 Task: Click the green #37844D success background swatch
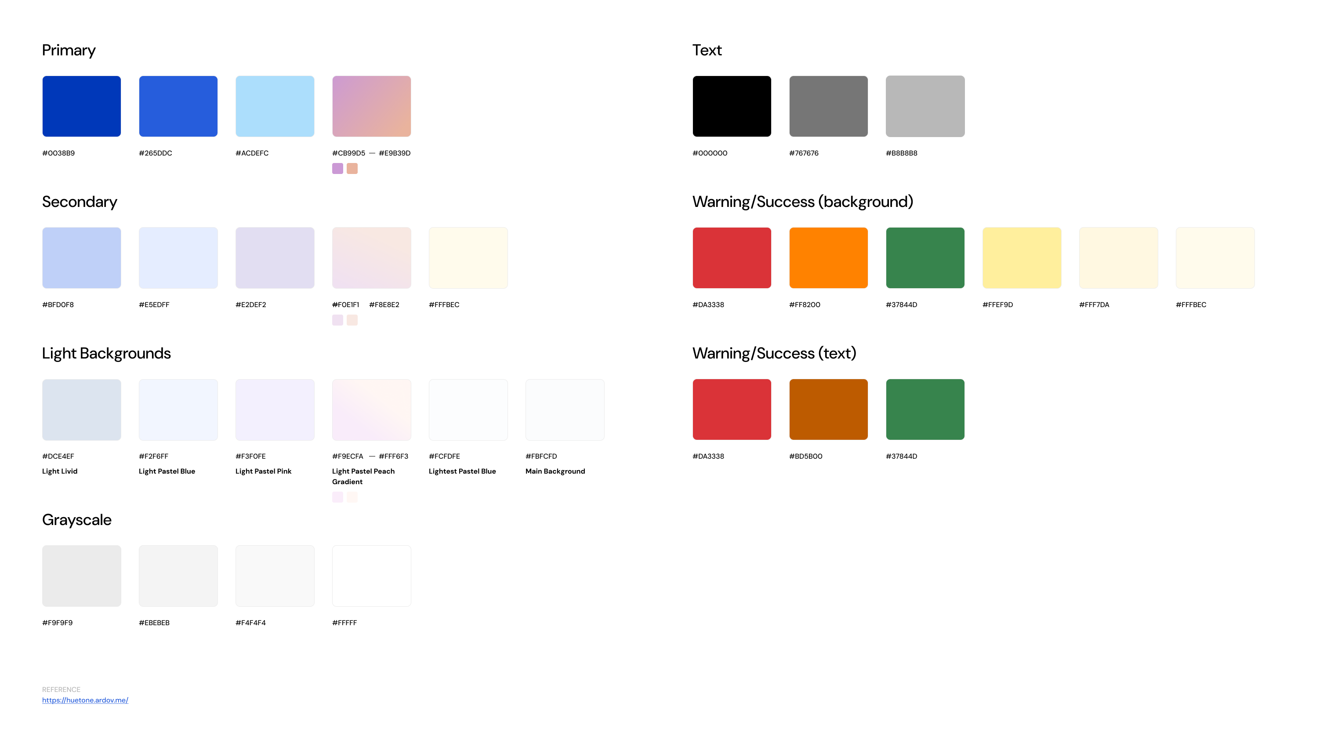[x=925, y=257]
